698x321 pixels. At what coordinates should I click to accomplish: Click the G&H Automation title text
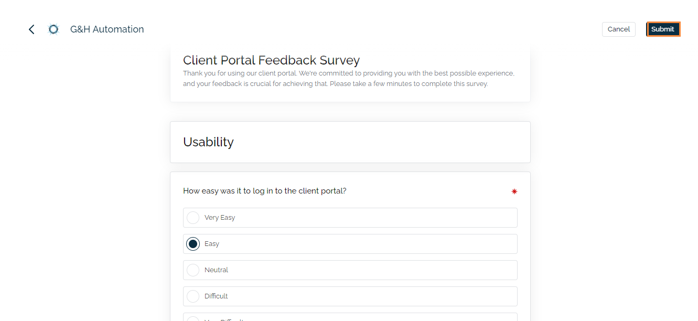pos(107,29)
